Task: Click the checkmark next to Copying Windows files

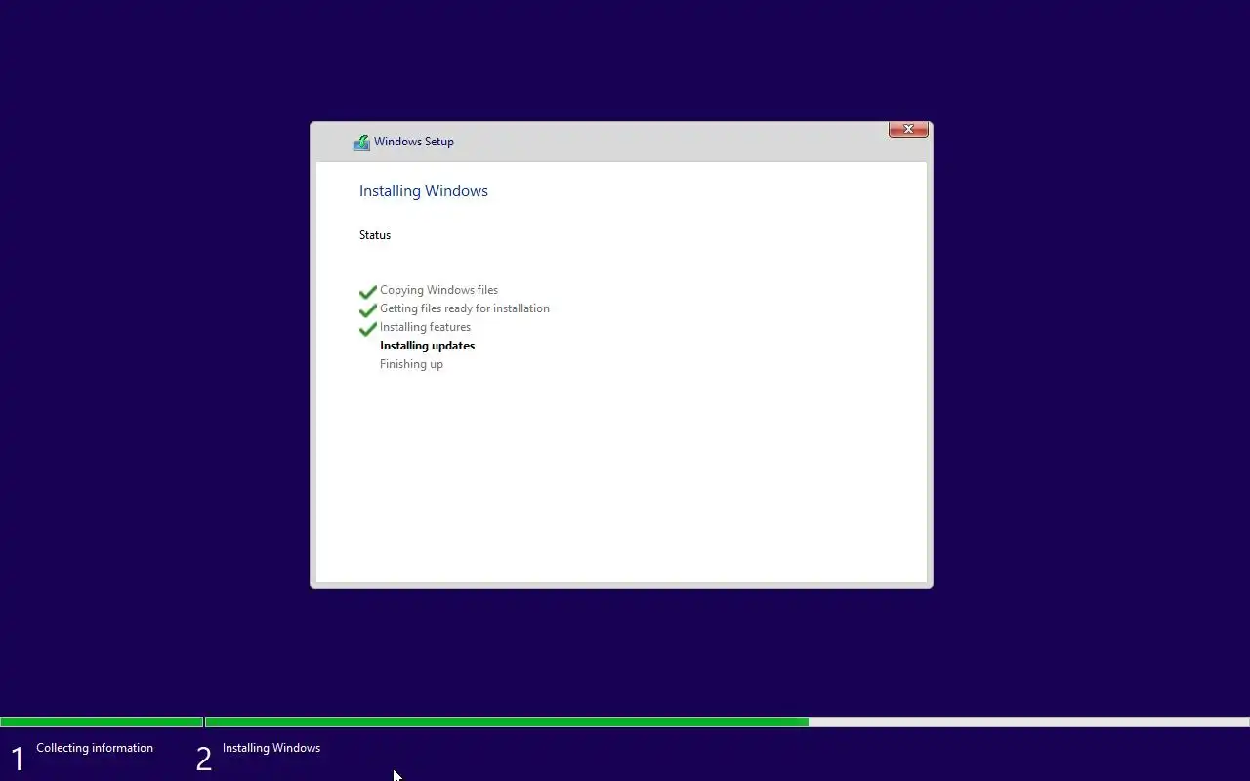Action: (x=368, y=292)
